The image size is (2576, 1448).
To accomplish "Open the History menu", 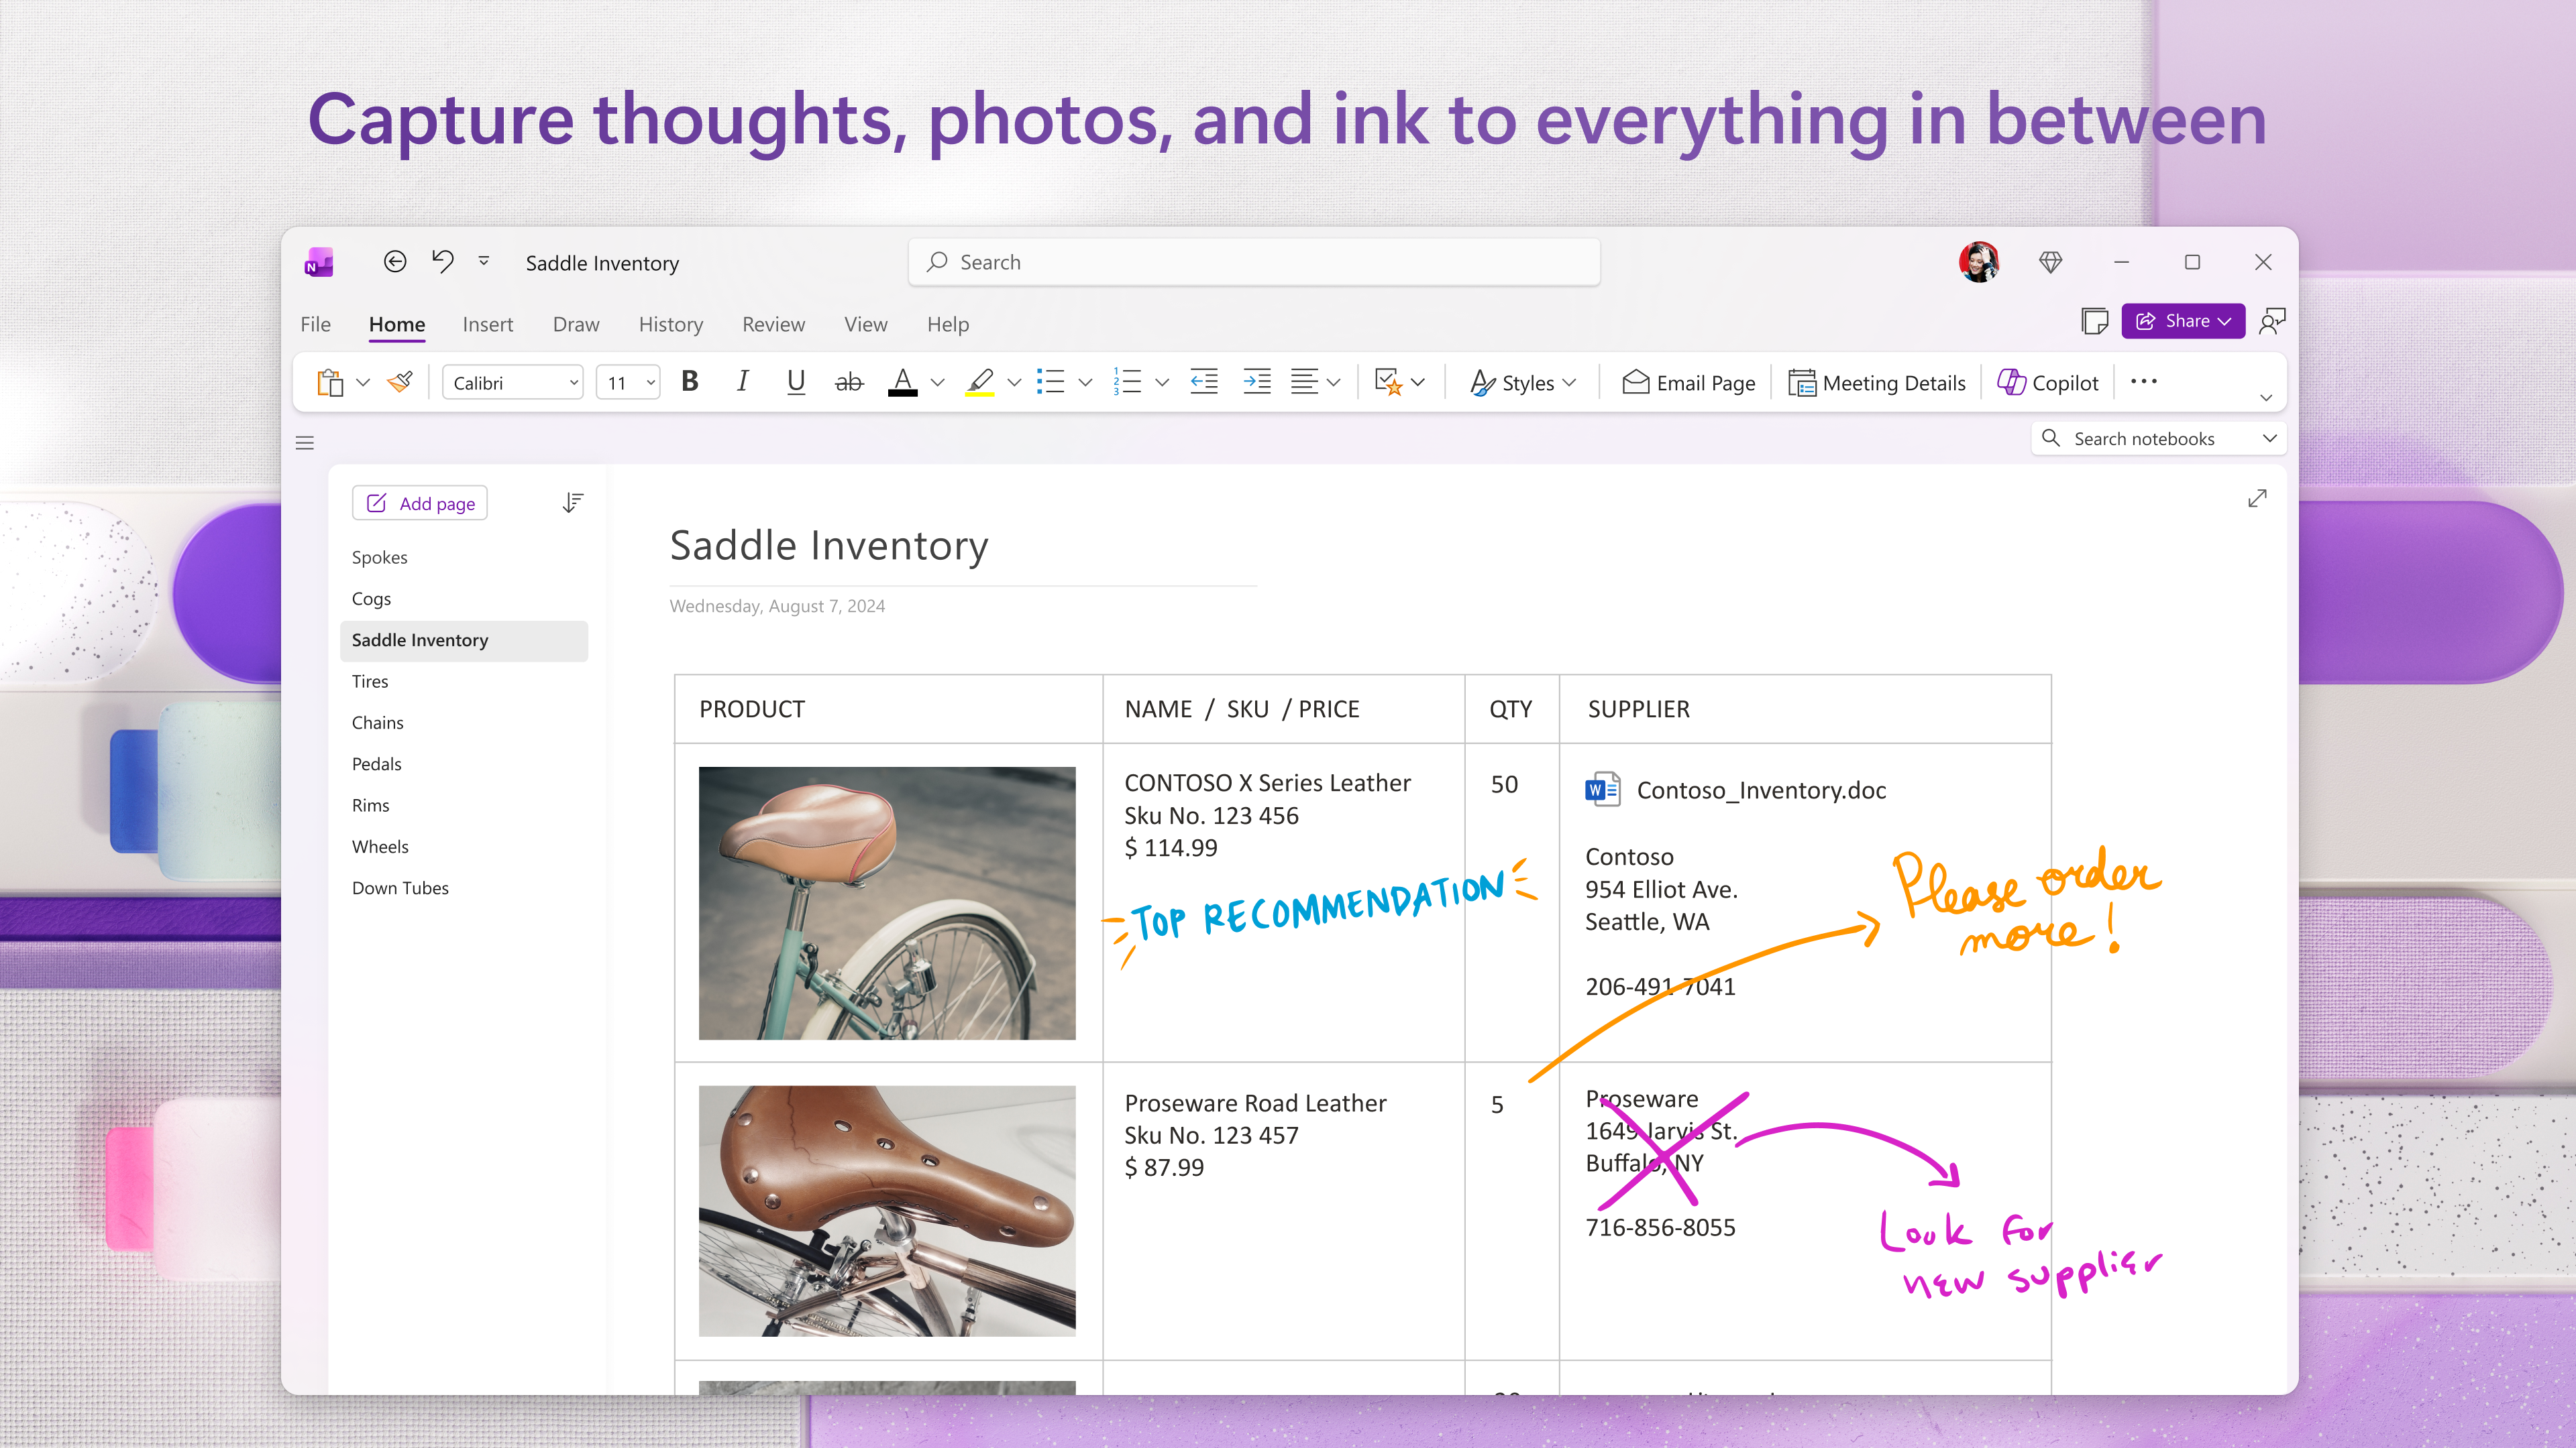I will point(670,324).
